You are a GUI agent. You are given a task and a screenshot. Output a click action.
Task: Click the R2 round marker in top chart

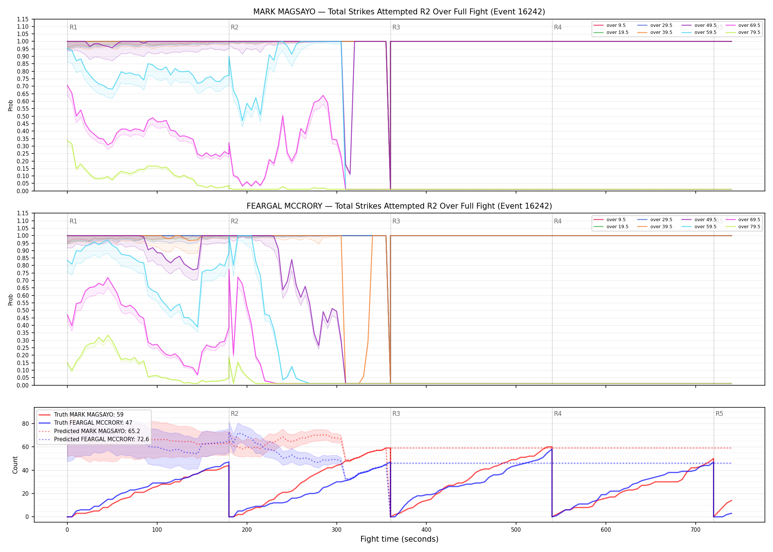point(234,27)
